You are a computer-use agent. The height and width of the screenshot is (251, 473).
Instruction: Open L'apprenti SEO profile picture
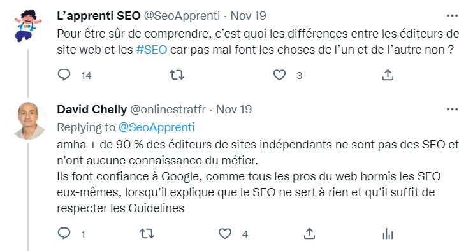coord(28,27)
